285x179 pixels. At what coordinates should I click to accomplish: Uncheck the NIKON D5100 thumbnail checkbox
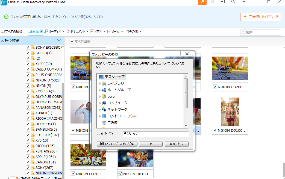click(215, 130)
